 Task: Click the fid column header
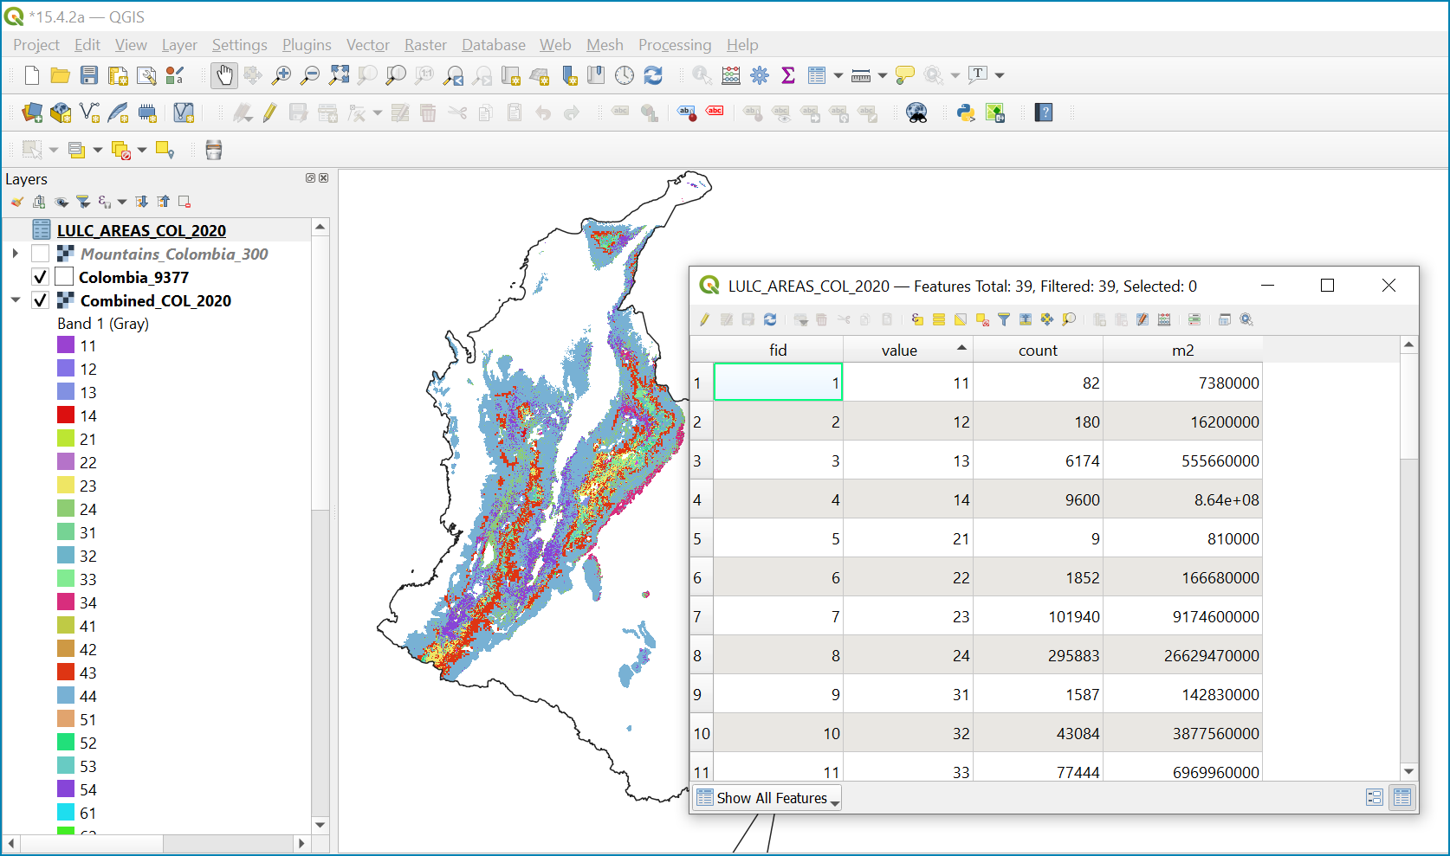(x=778, y=350)
